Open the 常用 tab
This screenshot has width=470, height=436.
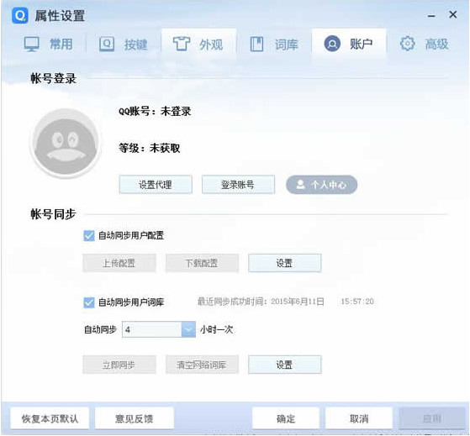coord(49,45)
